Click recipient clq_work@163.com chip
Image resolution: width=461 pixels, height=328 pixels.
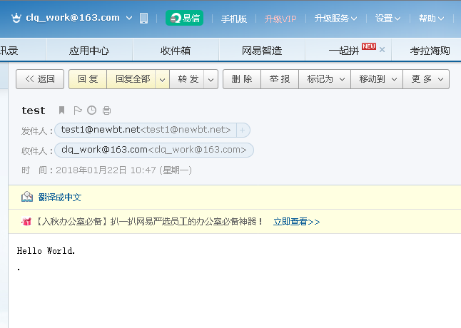coord(154,150)
